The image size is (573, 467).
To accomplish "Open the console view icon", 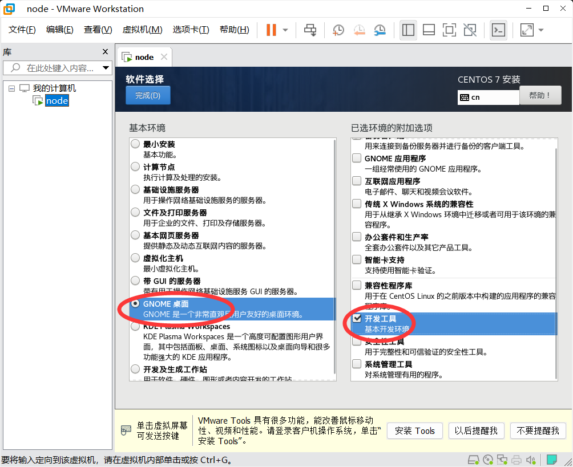I will click(x=498, y=30).
